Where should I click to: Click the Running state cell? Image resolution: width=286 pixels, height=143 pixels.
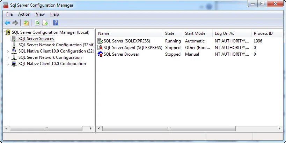point(173,41)
